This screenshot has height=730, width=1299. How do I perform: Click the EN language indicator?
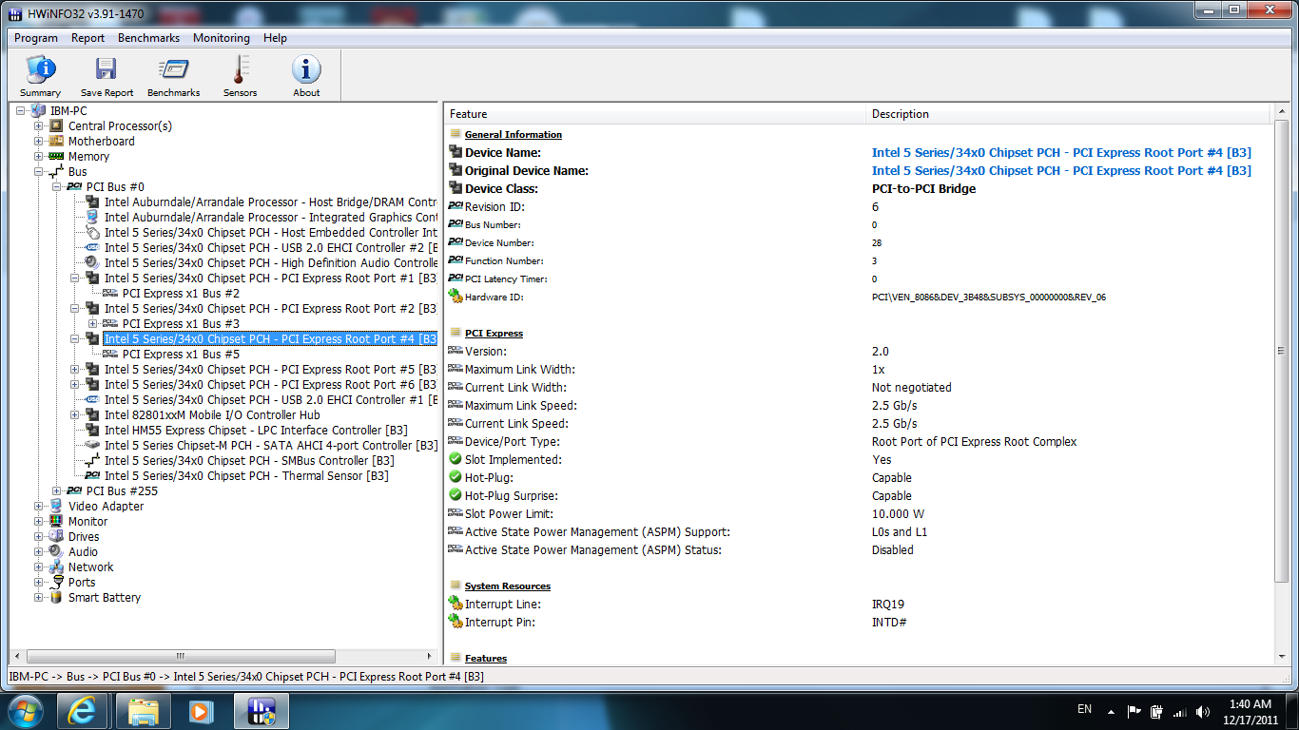[1084, 709]
